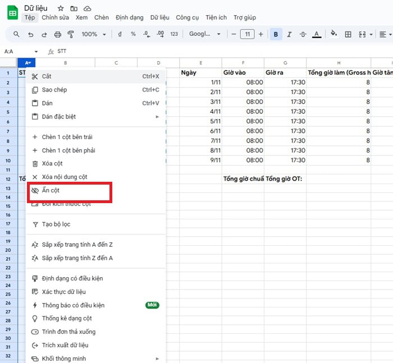Click the borders grid icon
The image size is (393, 363).
pyautogui.click(x=348, y=34)
